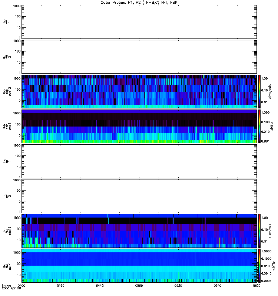
Task: Click the 'hhmm' axis unit label
Action: pyautogui.click(x=6, y=285)
